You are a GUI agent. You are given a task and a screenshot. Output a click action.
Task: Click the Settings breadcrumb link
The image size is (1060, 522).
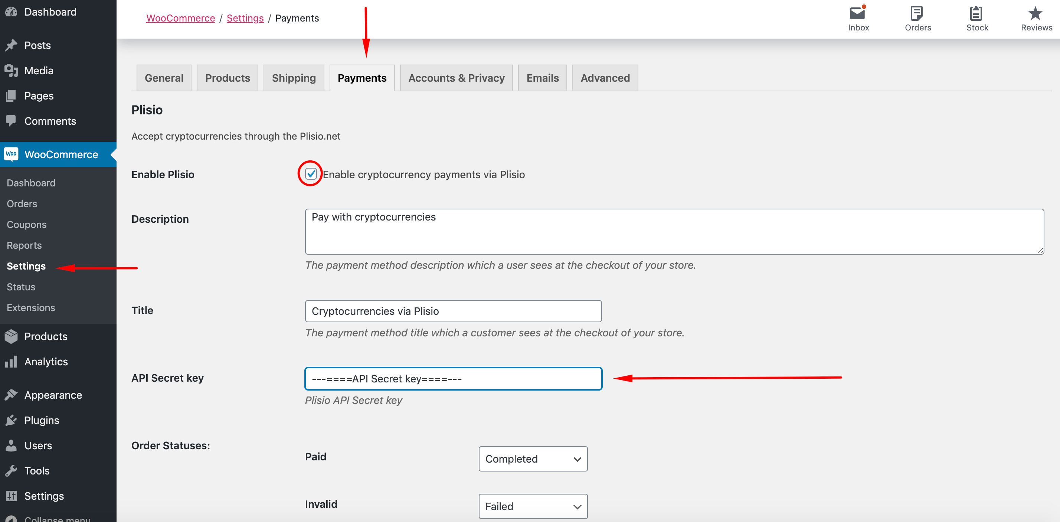pos(245,18)
